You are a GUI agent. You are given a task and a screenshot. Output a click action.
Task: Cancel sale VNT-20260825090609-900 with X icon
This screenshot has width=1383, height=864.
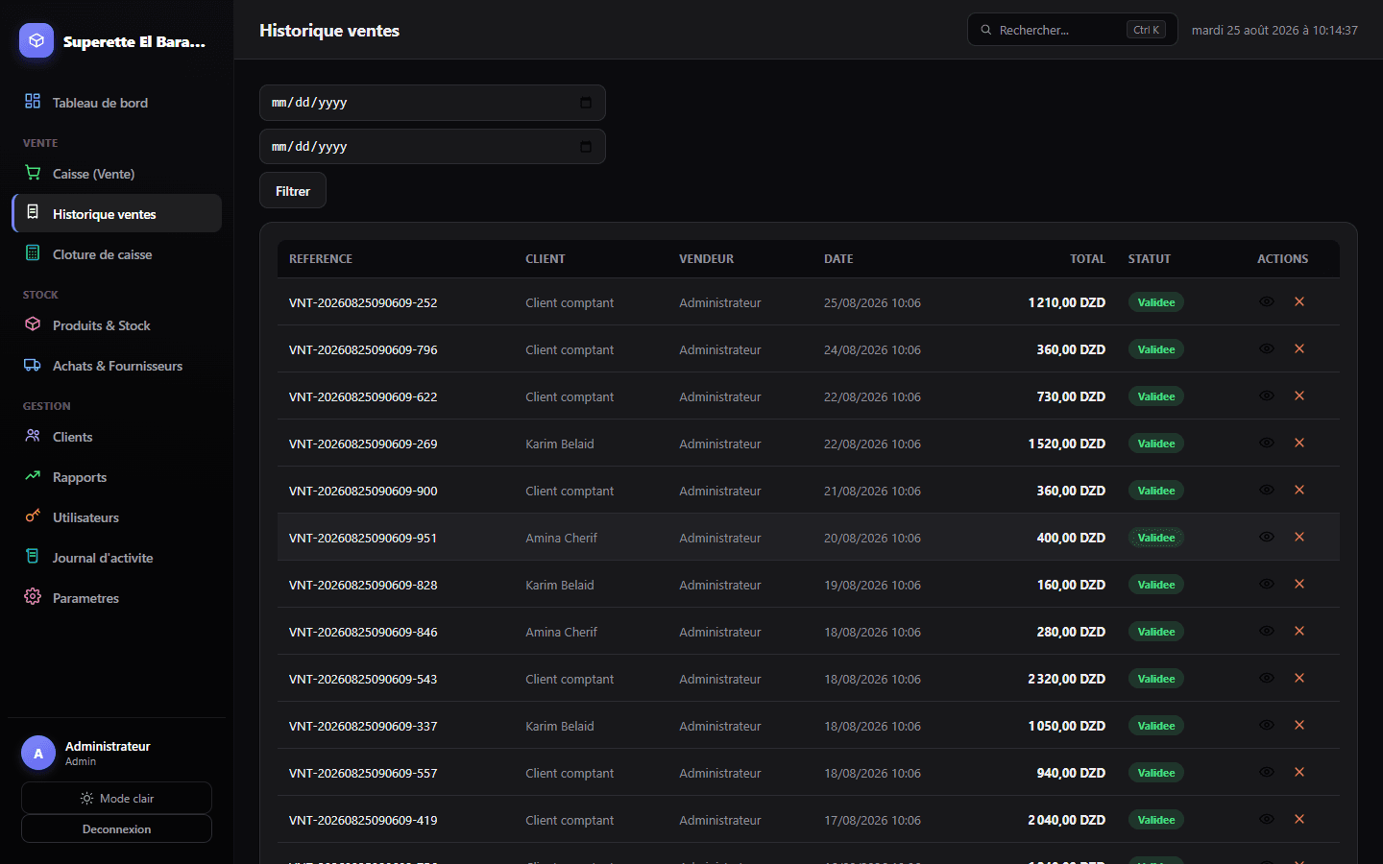(x=1299, y=490)
